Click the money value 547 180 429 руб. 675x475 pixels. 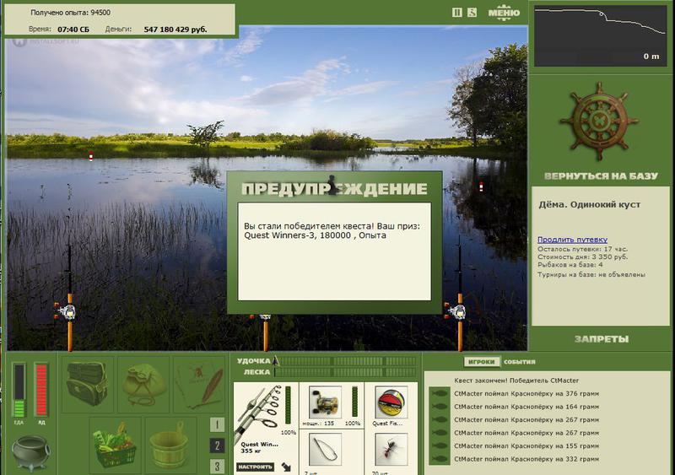pyautogui.click(x=175, y=30)
